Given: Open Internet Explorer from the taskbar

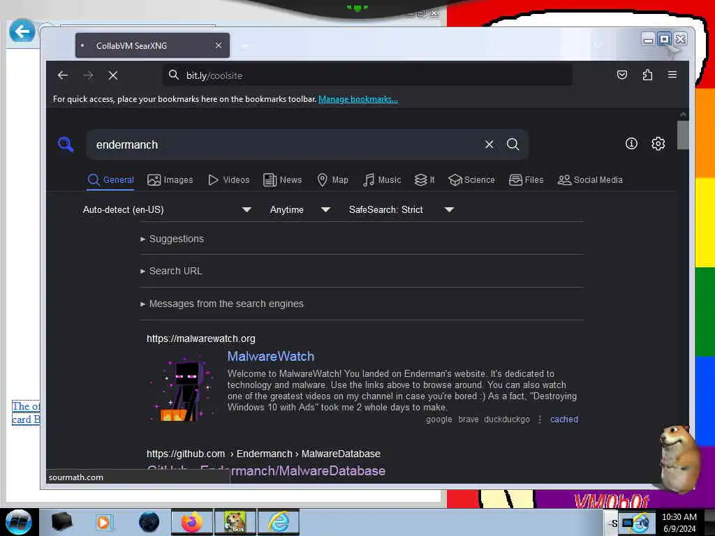Looking at the screenshot, I should coord(279,522).
